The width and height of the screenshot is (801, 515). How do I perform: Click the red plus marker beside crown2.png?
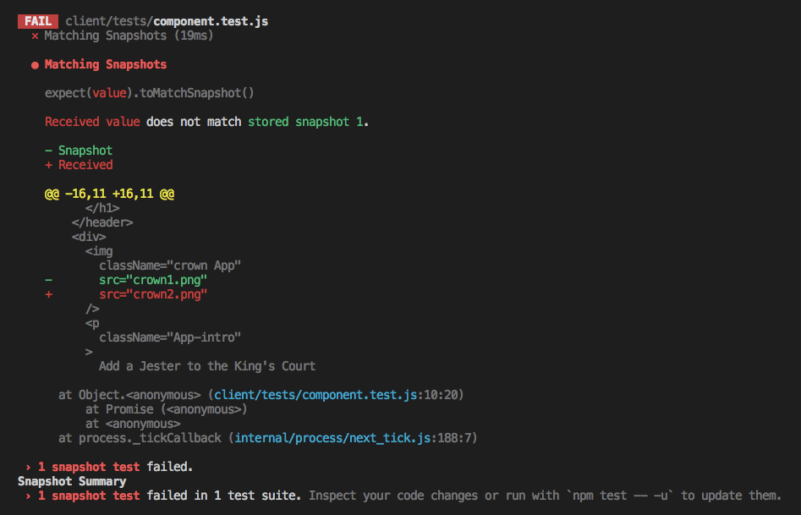48,294
